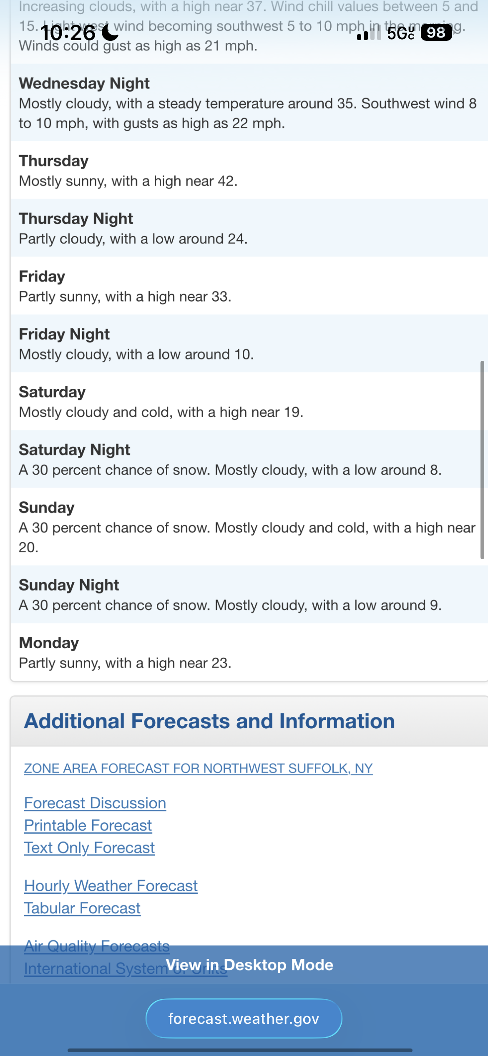Image resolution: width=488 pixels, height=1056 pixels.
Task: Tap the Do Not Disturb moon icon
Action: pyautogui.click(x=110, y=33)
